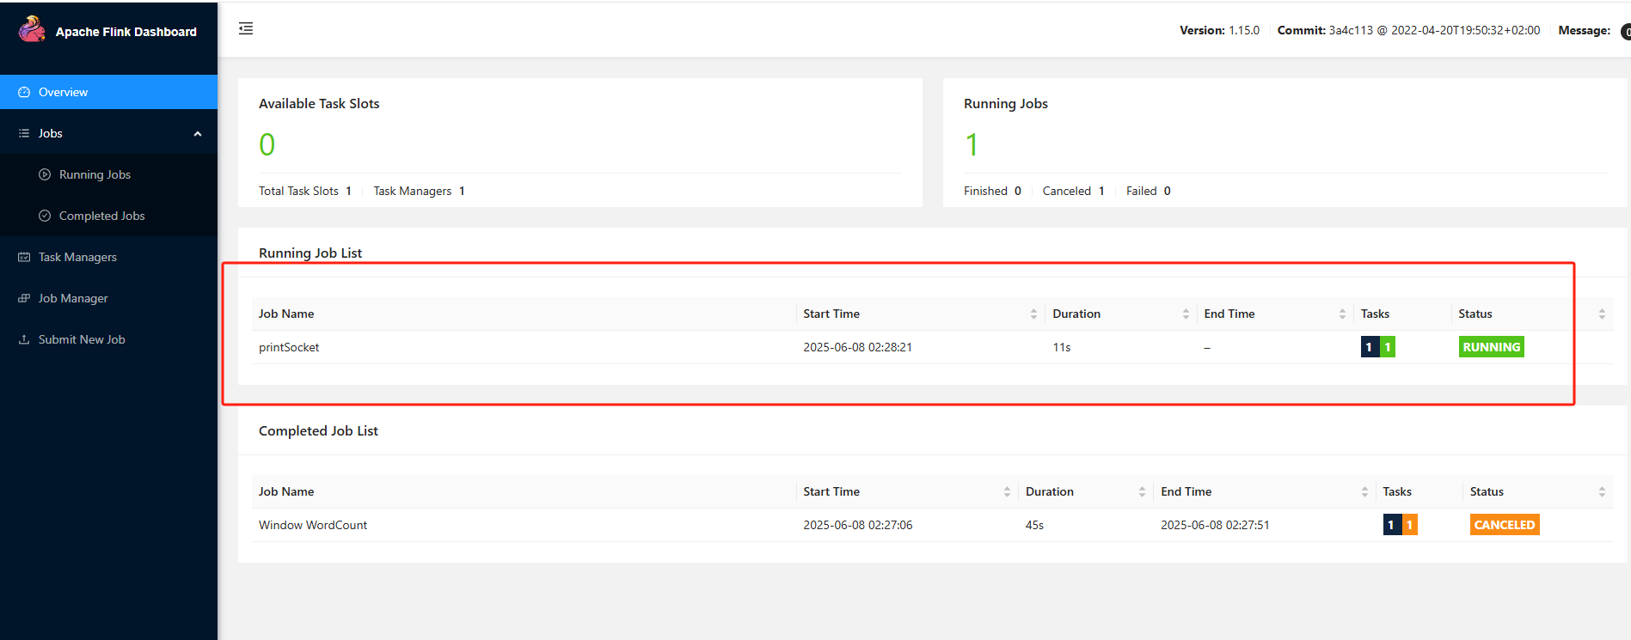This screenshot has height=640, width=1631.
Task: Click the Task Managers count in slots card
Action: point(462,191)
